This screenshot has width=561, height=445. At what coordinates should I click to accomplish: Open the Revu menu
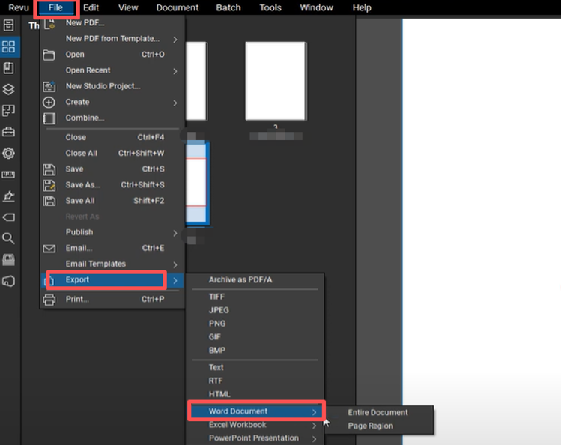tap(19, 8)
